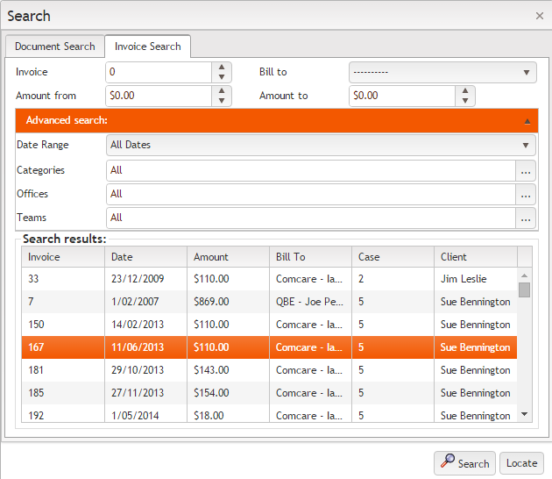Image resolution: width=552 pixels, height=479 pixels.
Task: Collapse the Advanced search section
Action: pyautogui.click(x=527, y=121)
